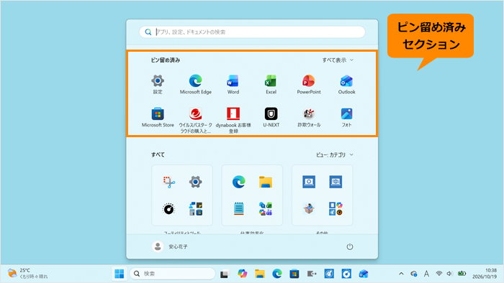Screen dimensions: 504x283
Task: Launch the U-NEXT pinned app
Action: (271, 118)
